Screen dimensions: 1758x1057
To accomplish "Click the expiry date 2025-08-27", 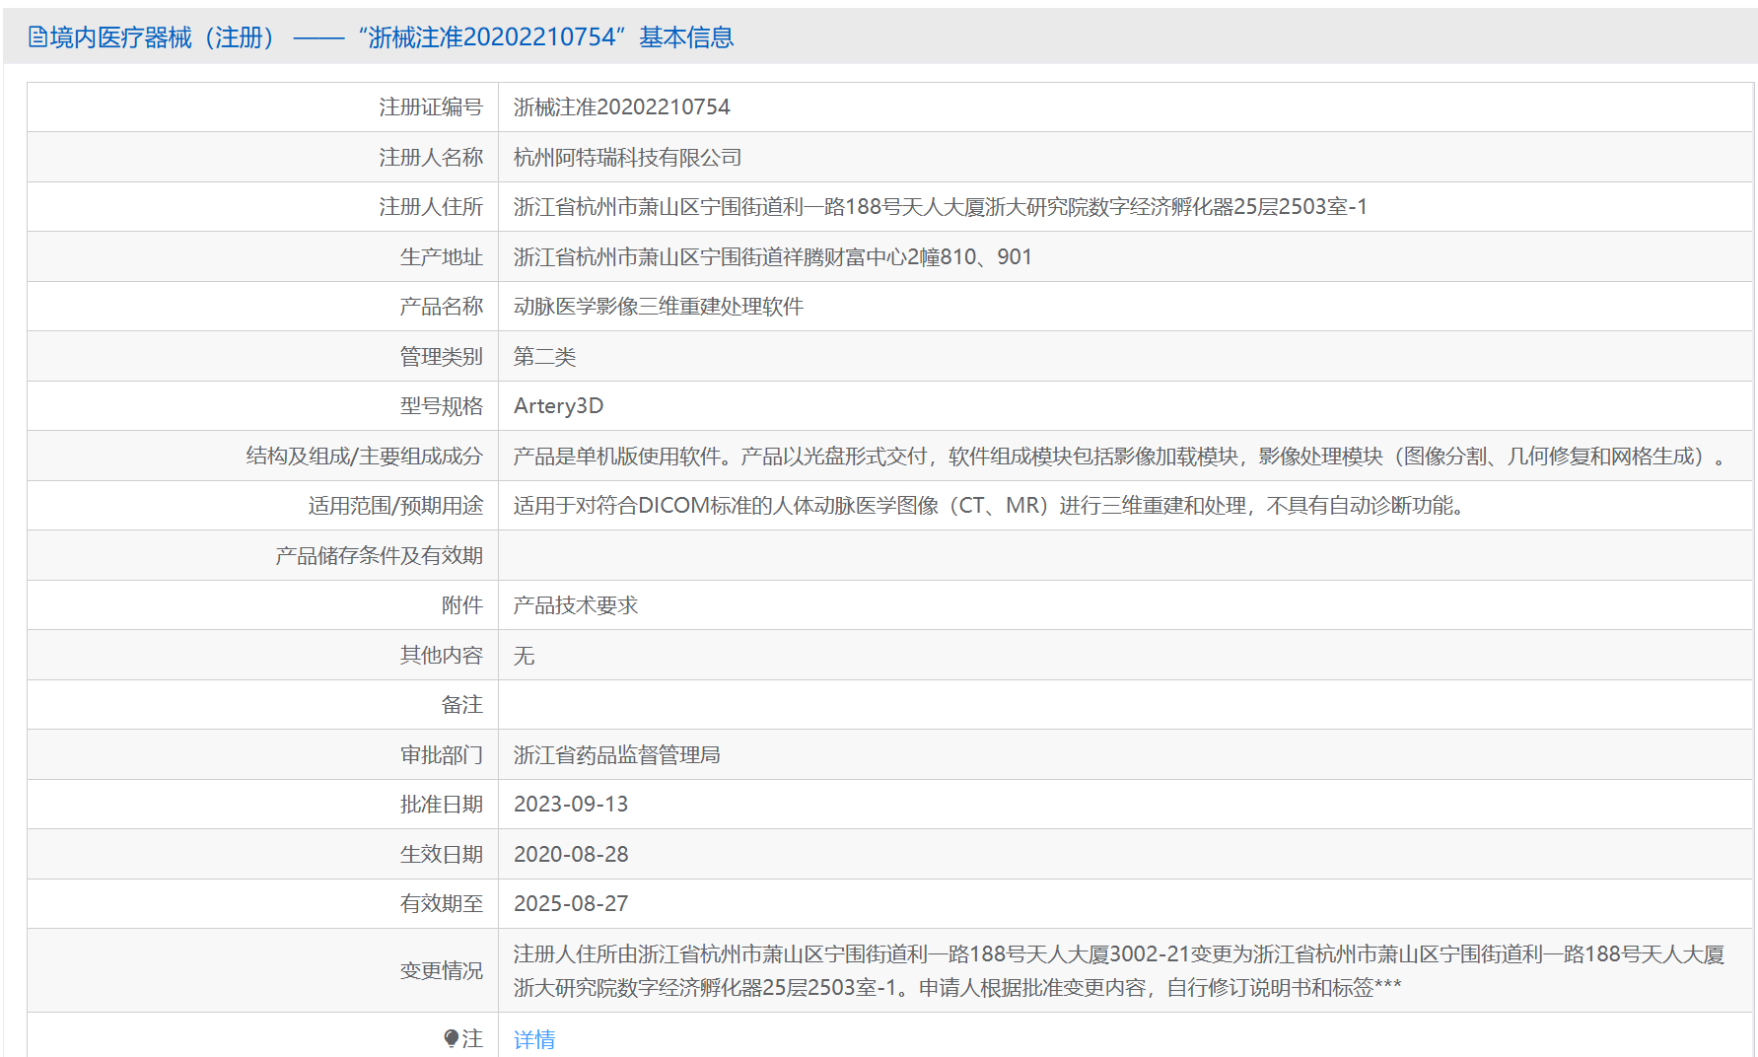I will click(571, 904).
